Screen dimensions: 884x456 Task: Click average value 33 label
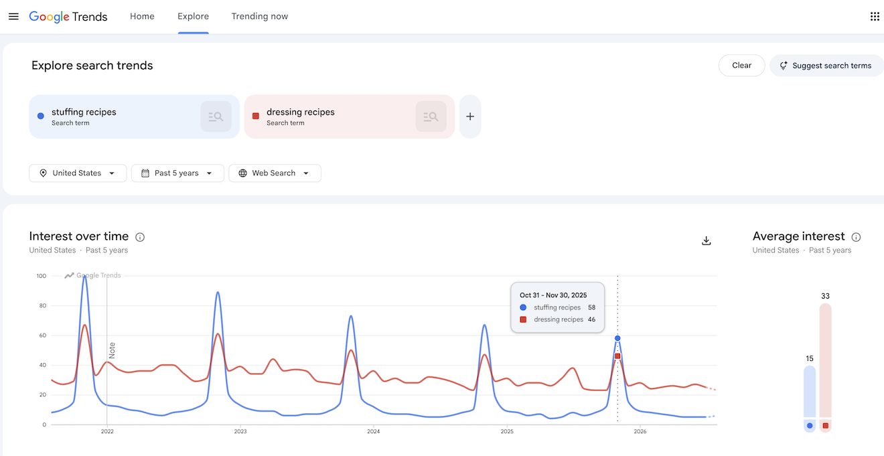[825, 296]
